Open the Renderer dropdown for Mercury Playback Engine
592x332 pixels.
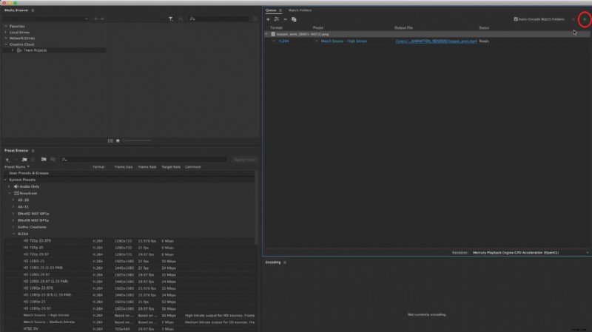click(x=587, y=252)
